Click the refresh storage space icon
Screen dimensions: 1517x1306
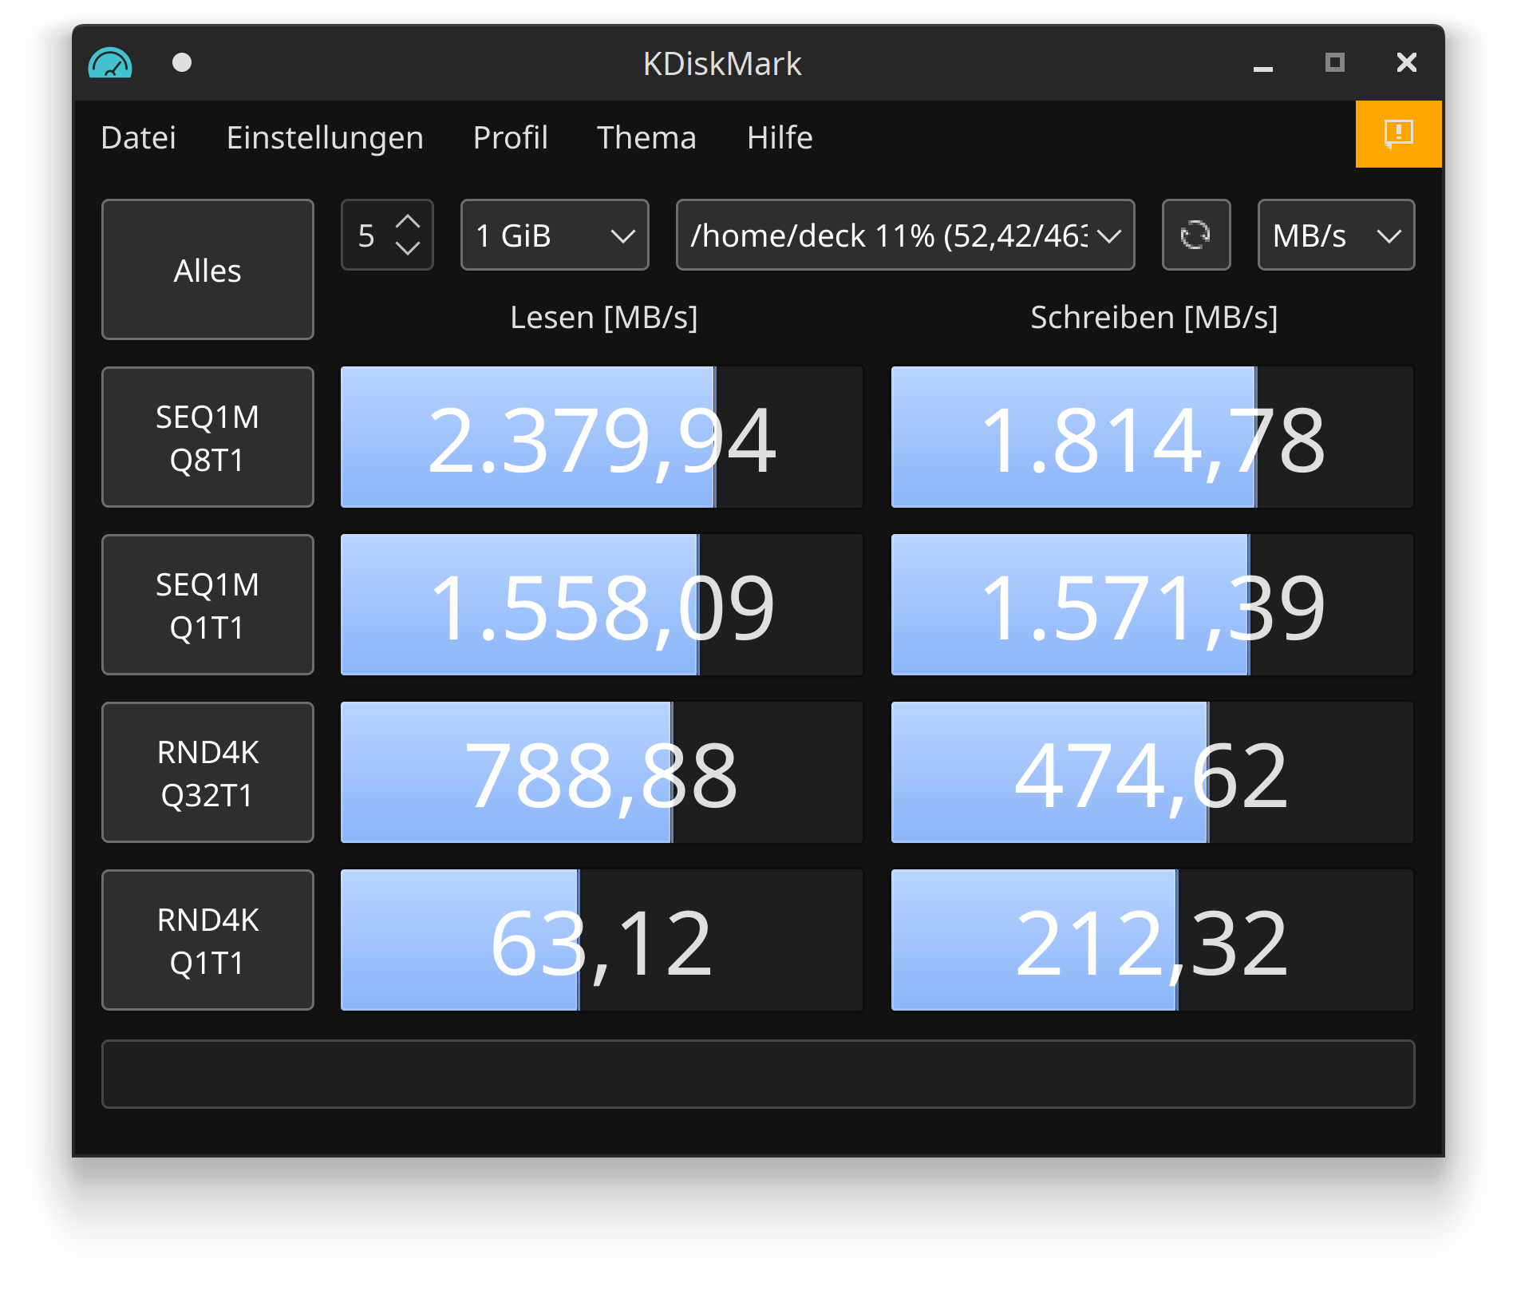[1195, 235]
